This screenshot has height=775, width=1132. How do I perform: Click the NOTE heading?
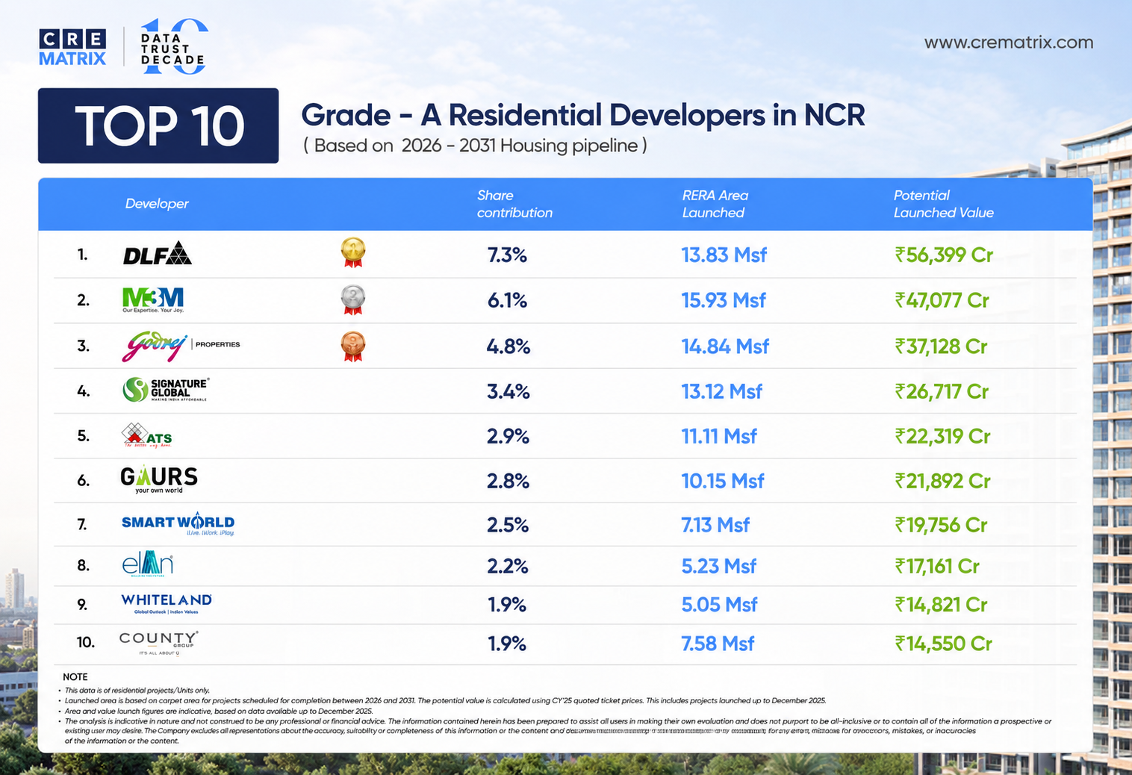(x=75, y=676)
